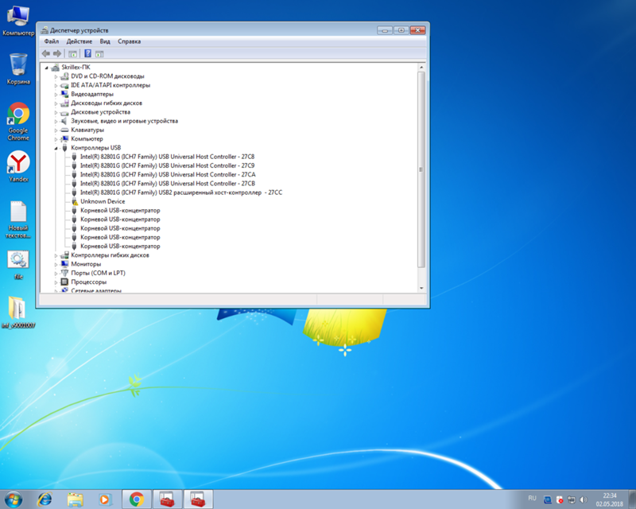Image resolution: width=636 pixels, height=509 pixels.
Task: Expand Видеоадаптеры node
Action: pos(56,94)
